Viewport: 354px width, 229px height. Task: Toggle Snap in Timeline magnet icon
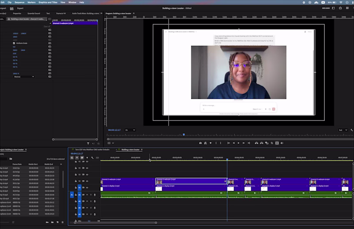(x=77, y=158)
